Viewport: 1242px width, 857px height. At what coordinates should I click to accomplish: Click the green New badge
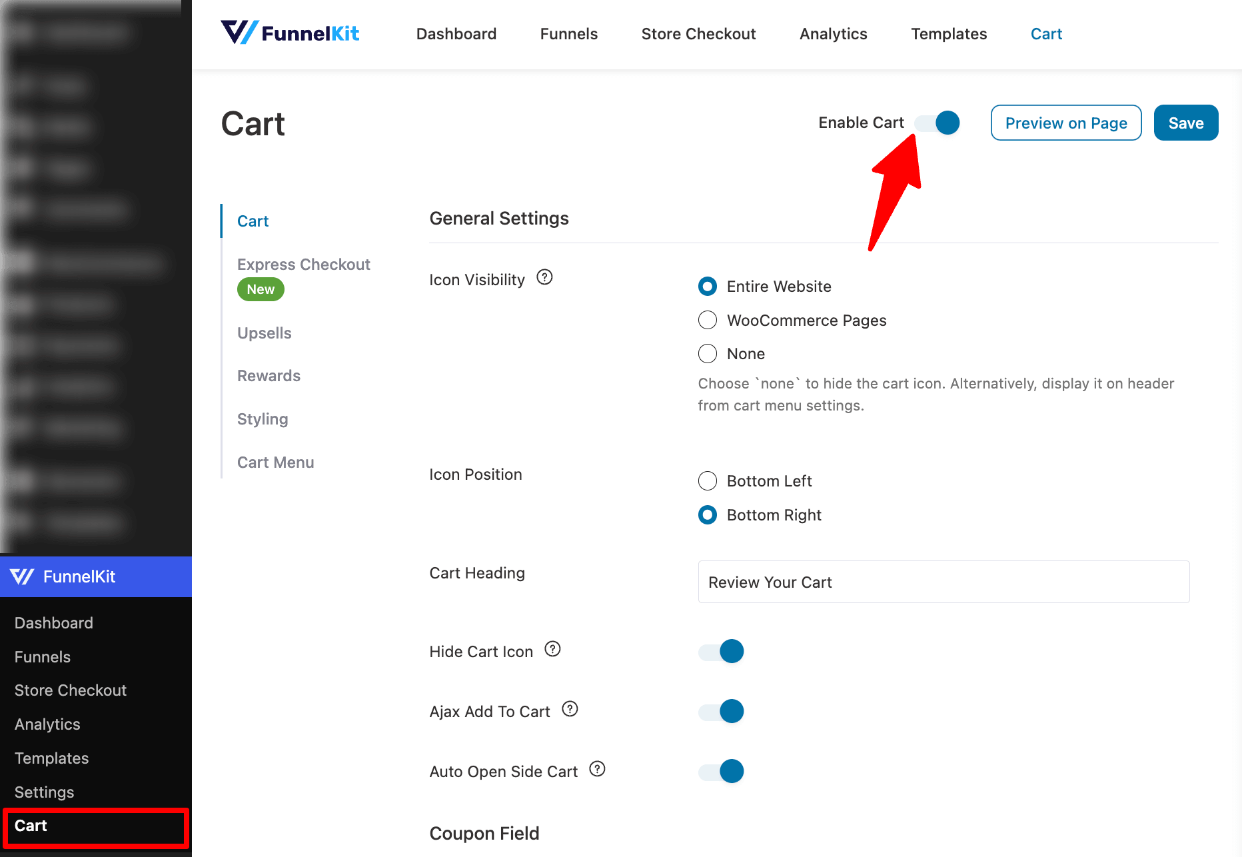click(x=261, y=289)
